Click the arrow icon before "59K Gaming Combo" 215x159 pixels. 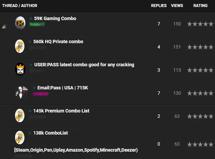(31, 19)
